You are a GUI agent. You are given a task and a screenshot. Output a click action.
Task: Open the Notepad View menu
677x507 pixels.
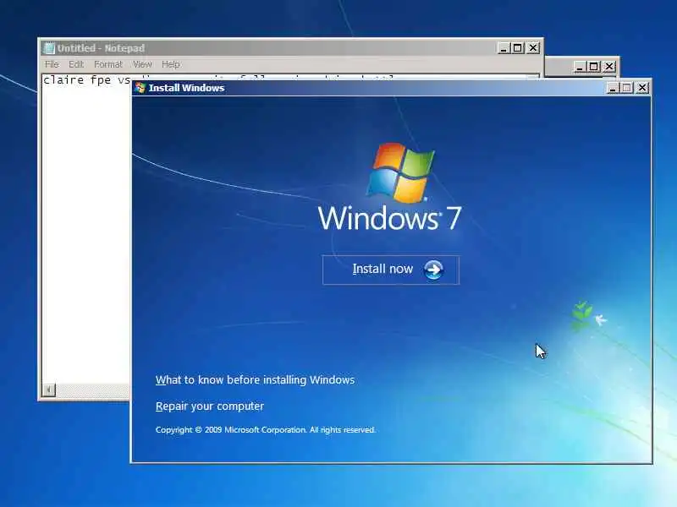(x=142, y=64)
